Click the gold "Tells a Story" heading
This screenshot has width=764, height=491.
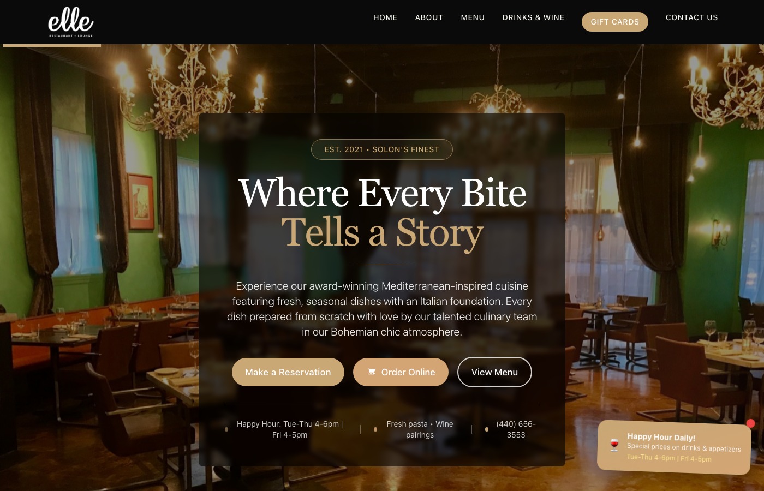click(x=382, y=232)
